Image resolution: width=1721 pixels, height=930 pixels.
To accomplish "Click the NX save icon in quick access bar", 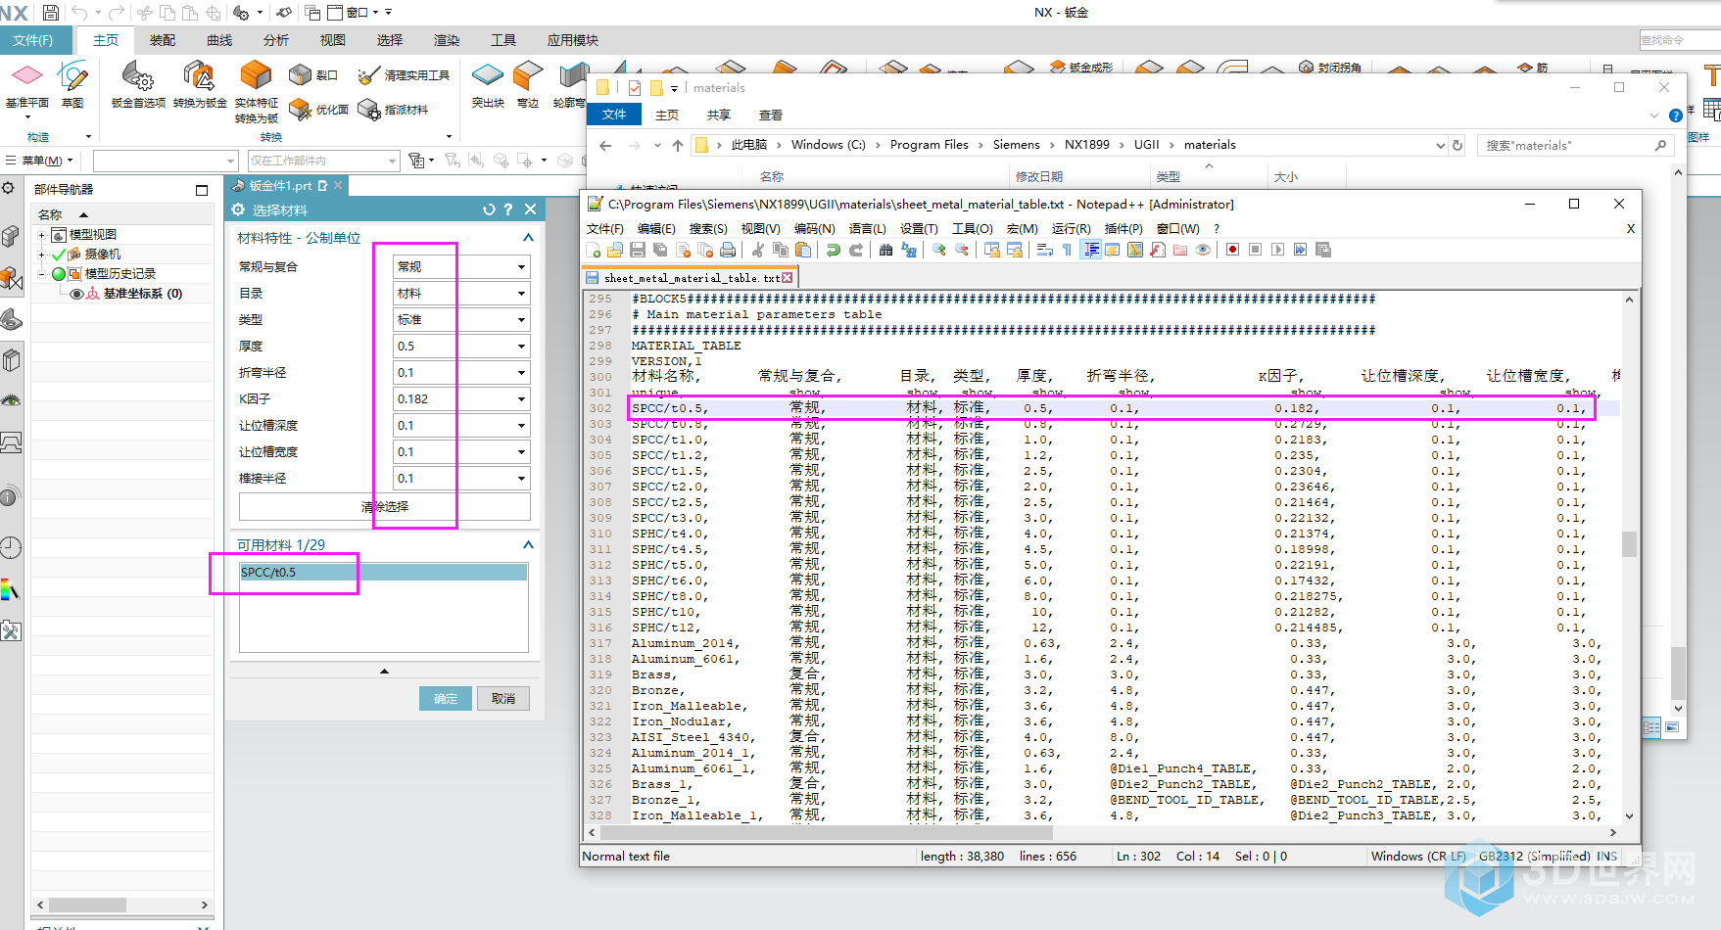I will (51, 13).
